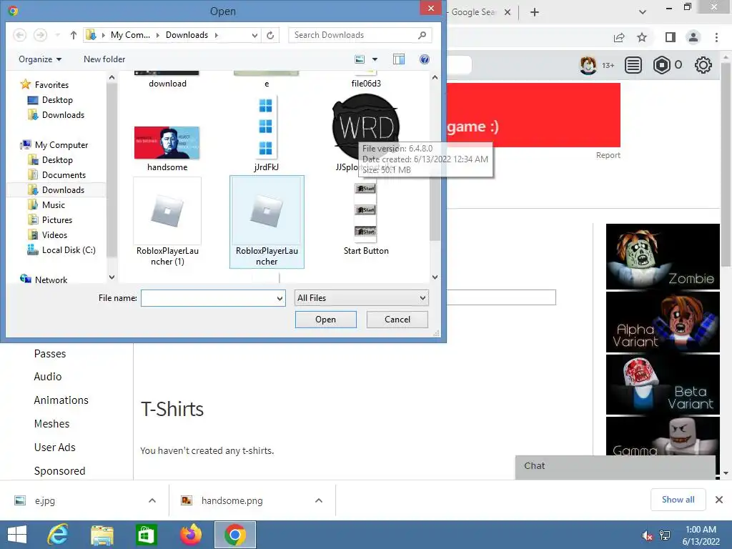Open Audio section in Roblox sidebar

(x=48, y=377)
